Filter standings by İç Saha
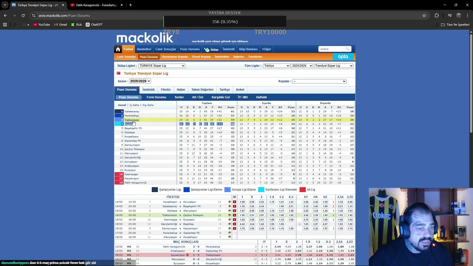This screenshot has width=473, height=266. 134,105
